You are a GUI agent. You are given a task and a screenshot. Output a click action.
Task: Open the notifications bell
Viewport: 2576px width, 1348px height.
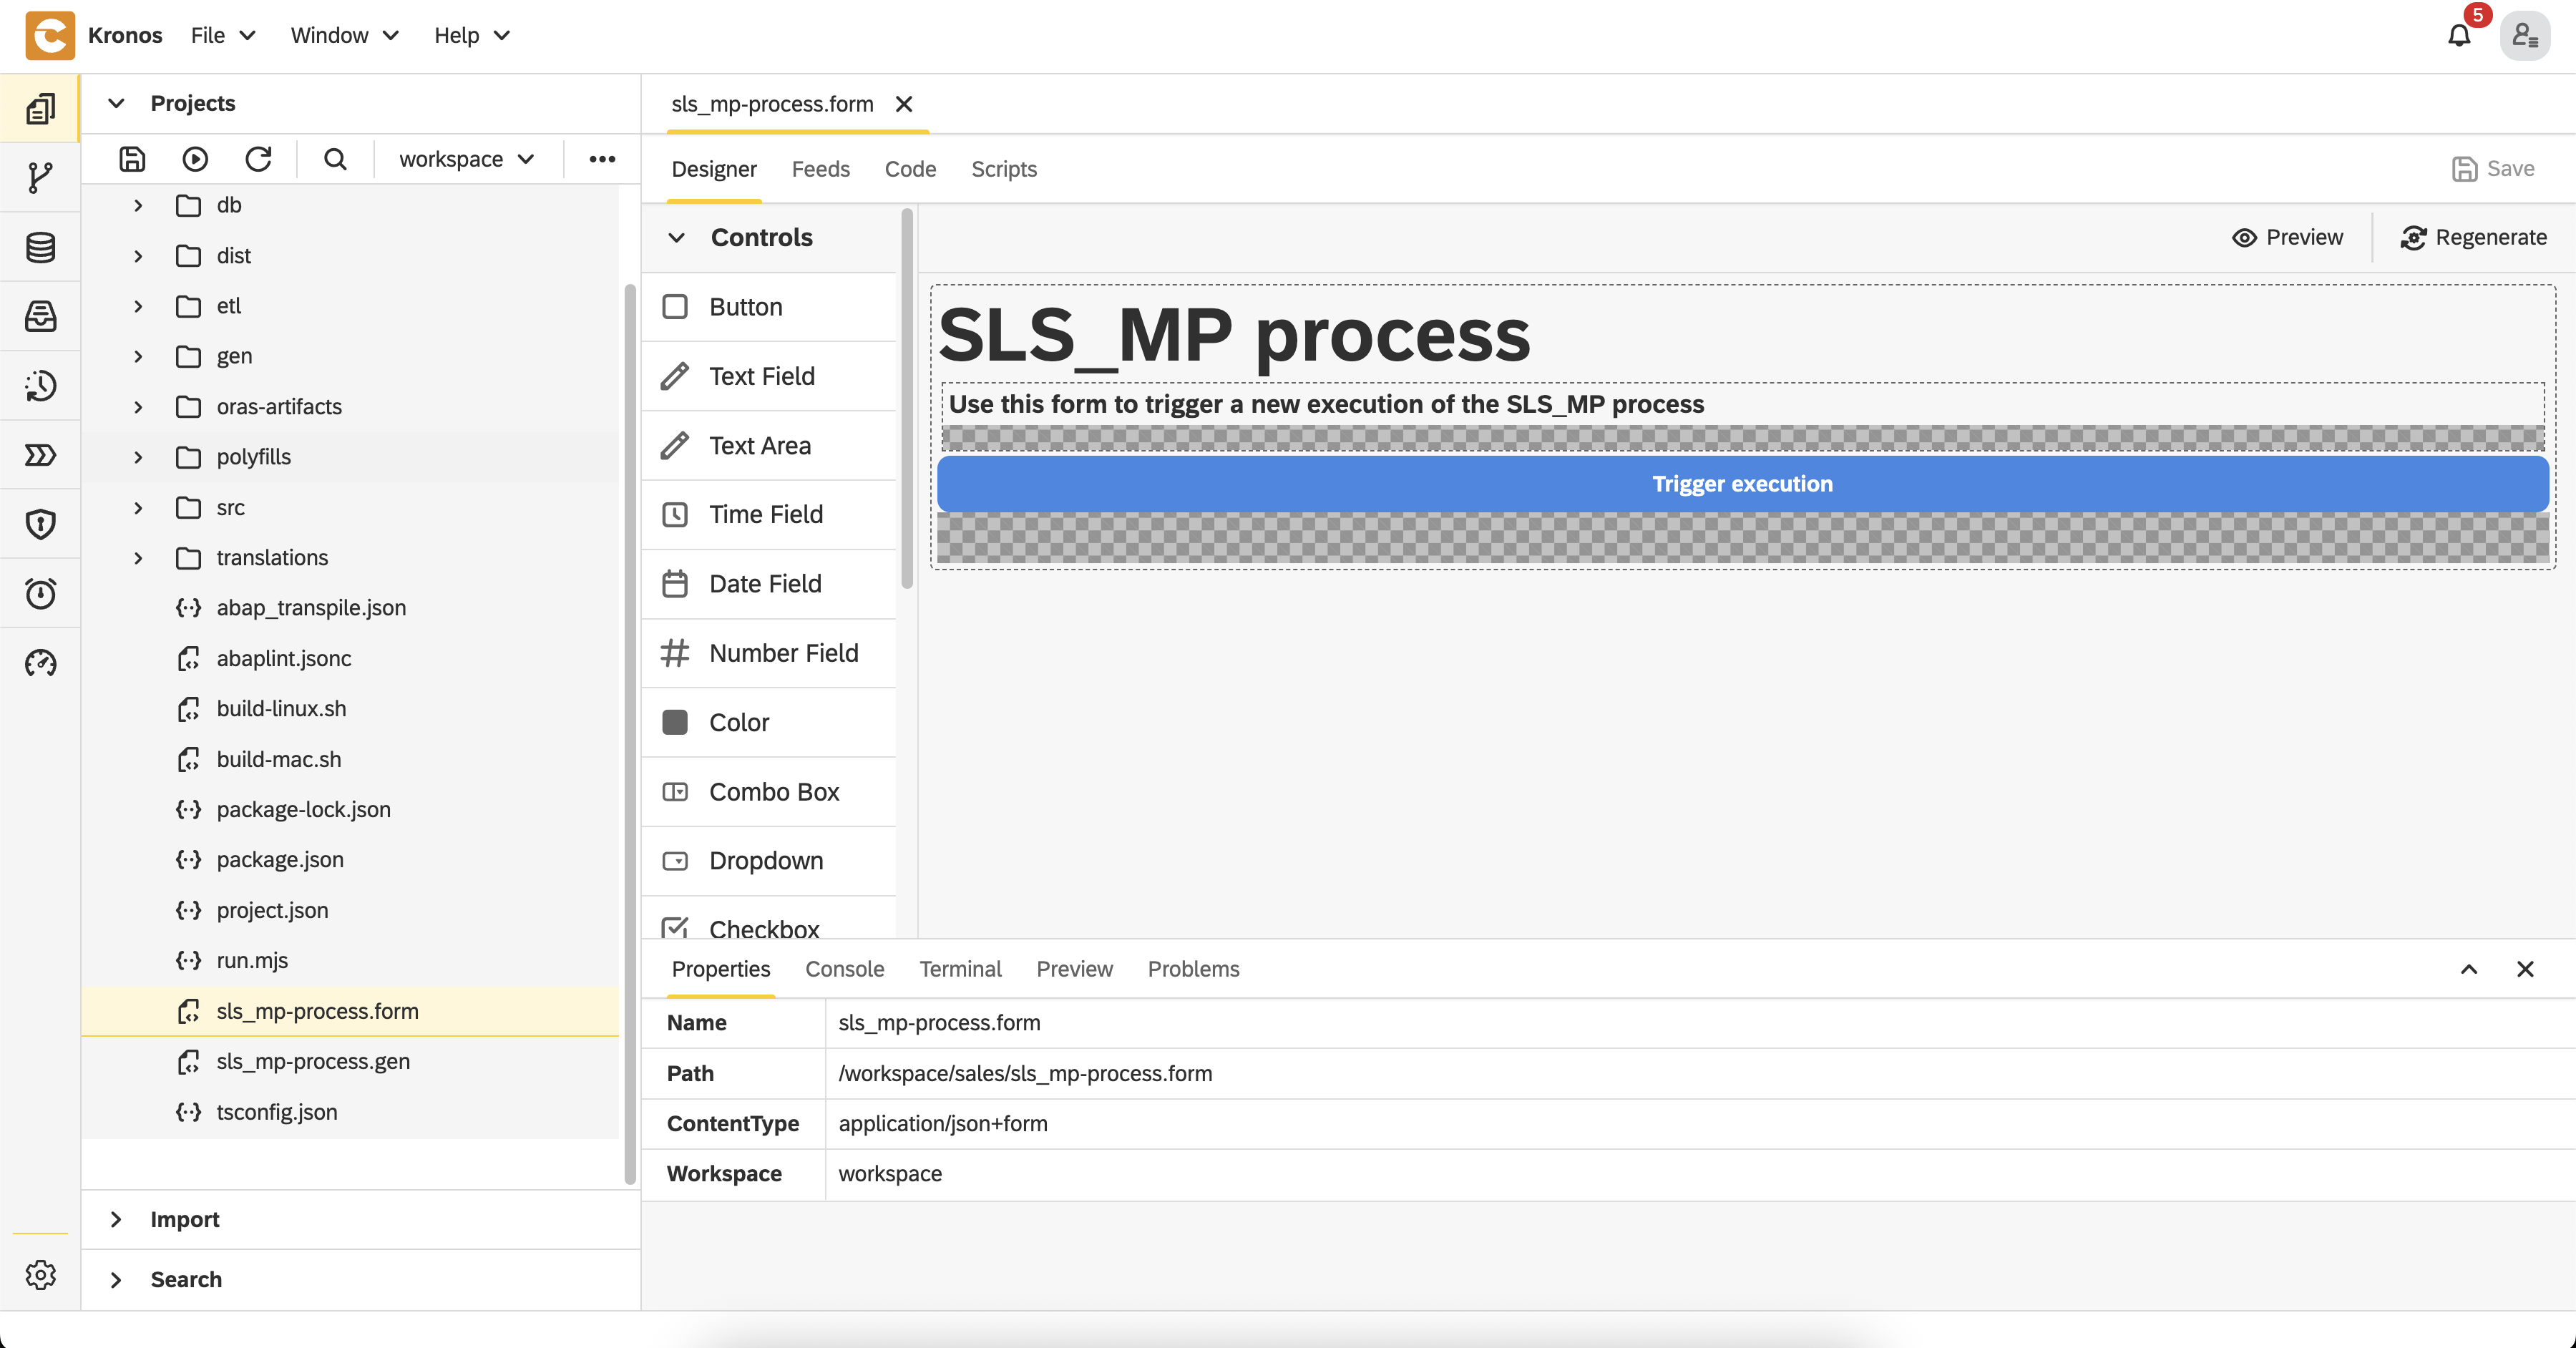click(x=2459, y=35)
